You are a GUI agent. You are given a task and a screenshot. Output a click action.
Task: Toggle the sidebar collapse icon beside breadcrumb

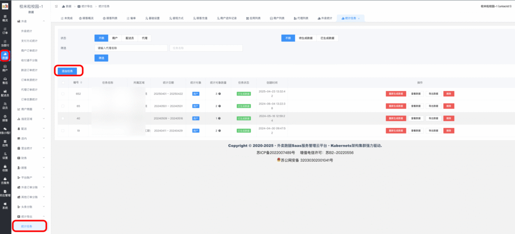[x=56, y=6]
